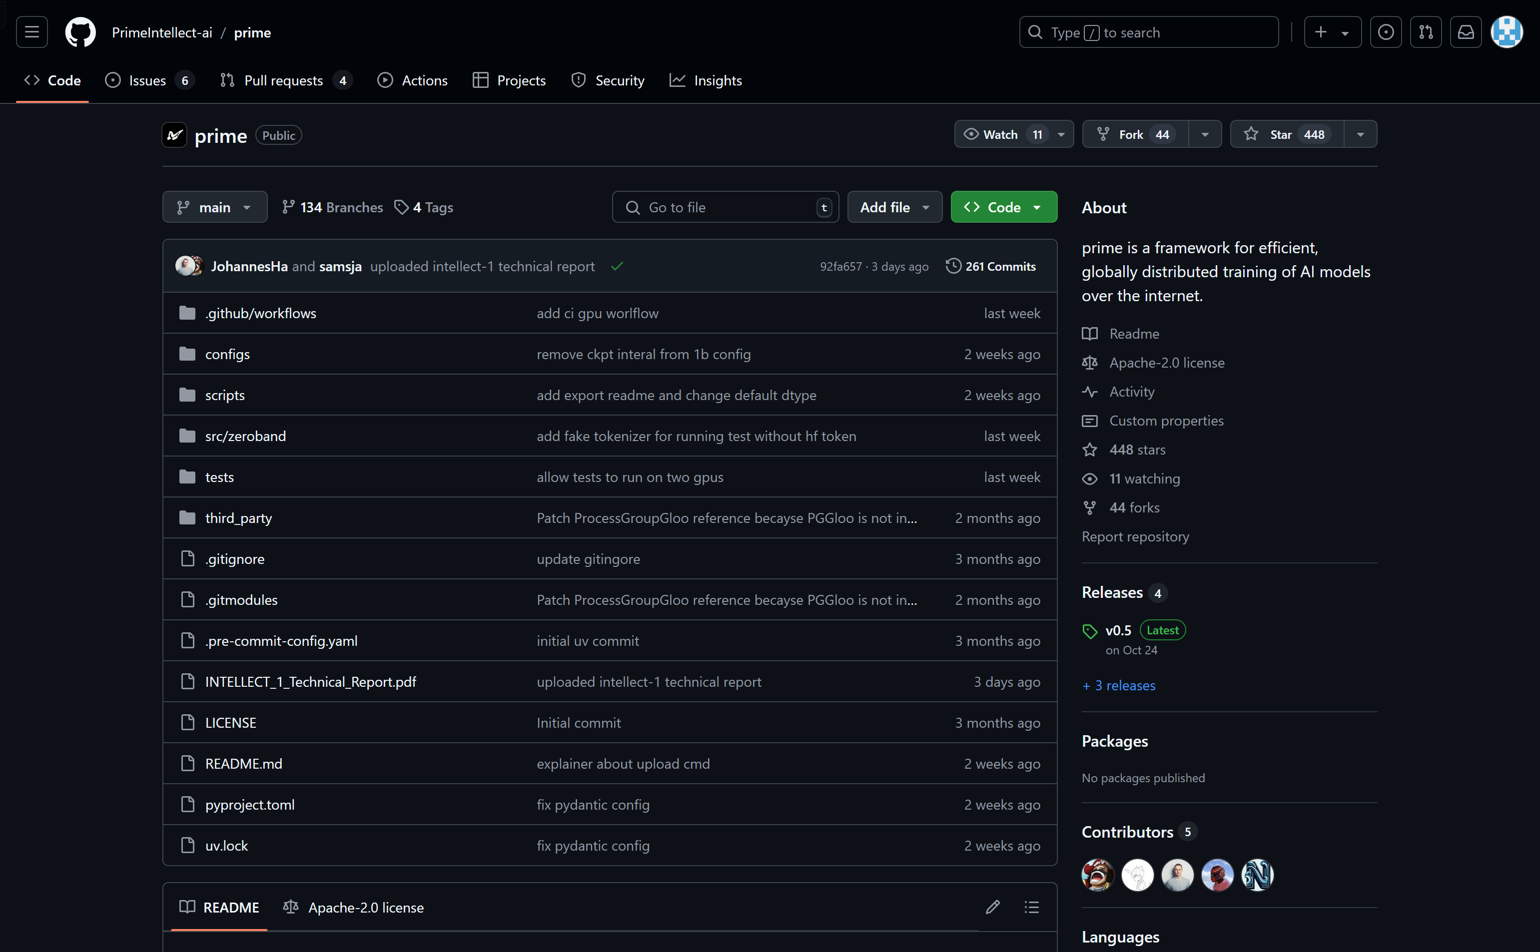This screenshot has height=952, width=1540.
Task: Open the README outline list icon
Action: click(x=1032, y=907)
